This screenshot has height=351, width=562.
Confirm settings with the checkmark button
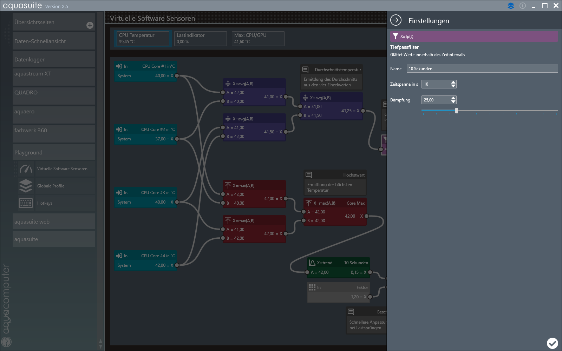point(552,343)
